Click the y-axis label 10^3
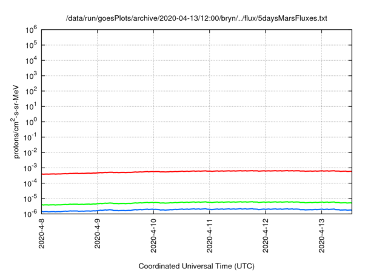This screenshot has height=272, width=388. click(31, 76)
